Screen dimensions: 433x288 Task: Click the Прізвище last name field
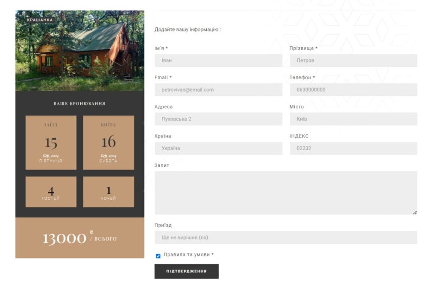click(354, 60)
